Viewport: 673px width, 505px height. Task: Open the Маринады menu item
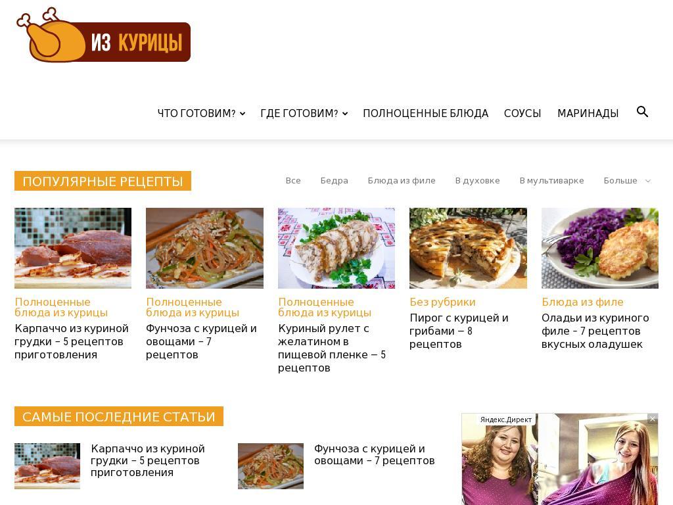click(x=588, y=113)
